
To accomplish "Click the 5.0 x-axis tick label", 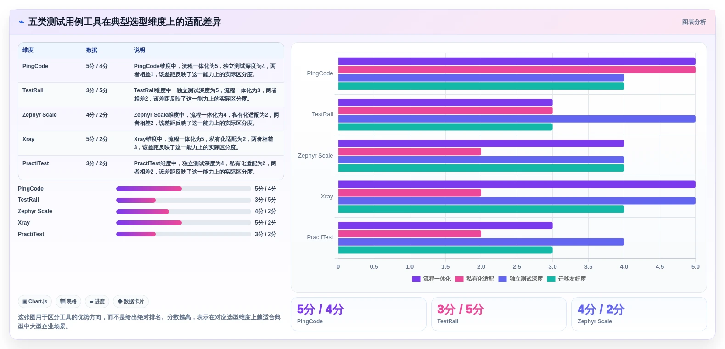I will (696, 267).
